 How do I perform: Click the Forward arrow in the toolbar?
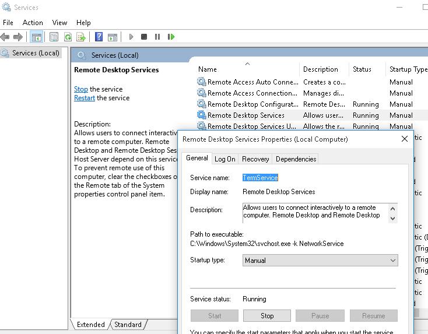18,37
